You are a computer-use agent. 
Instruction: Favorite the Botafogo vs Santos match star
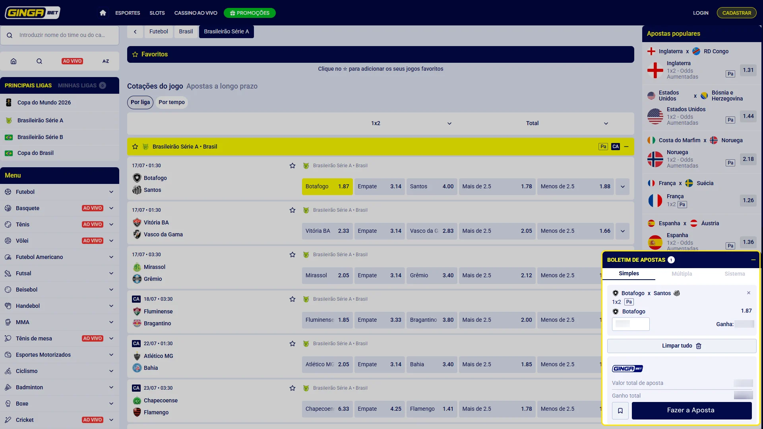pyautogui.click(x=292, y=166)
